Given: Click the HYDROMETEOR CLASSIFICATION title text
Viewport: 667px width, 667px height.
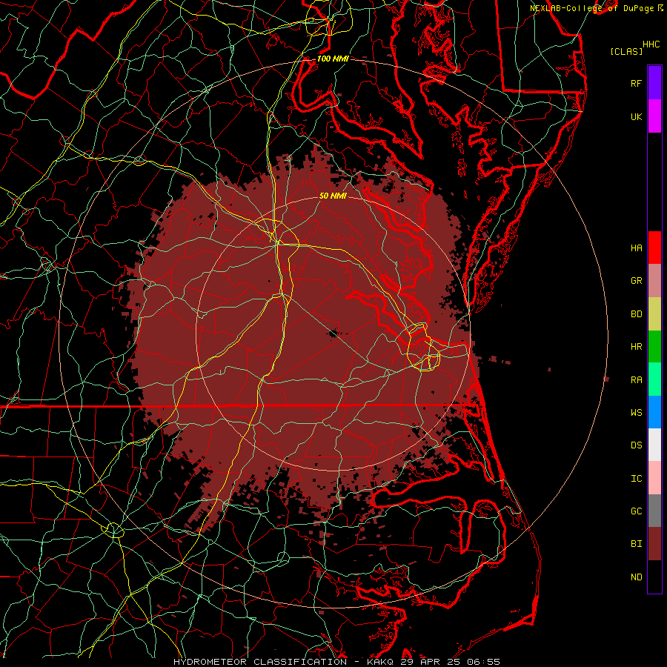Looking at the screenshot, I should pyautogui.click(x=260, y=662).
